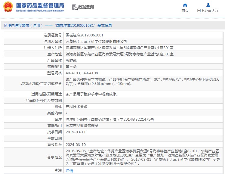The width and height of the screenshot is (225, 174).
Task: Click the 数据查询 heading text
Action: pyautogui.click(x=86, y=7)
